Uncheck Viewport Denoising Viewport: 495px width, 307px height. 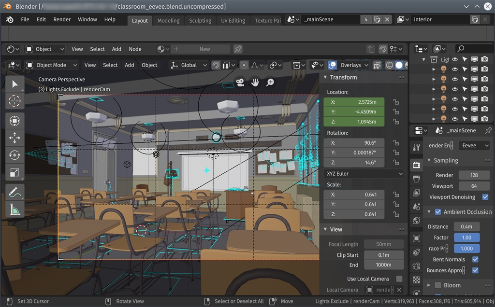tap(485, 197)
